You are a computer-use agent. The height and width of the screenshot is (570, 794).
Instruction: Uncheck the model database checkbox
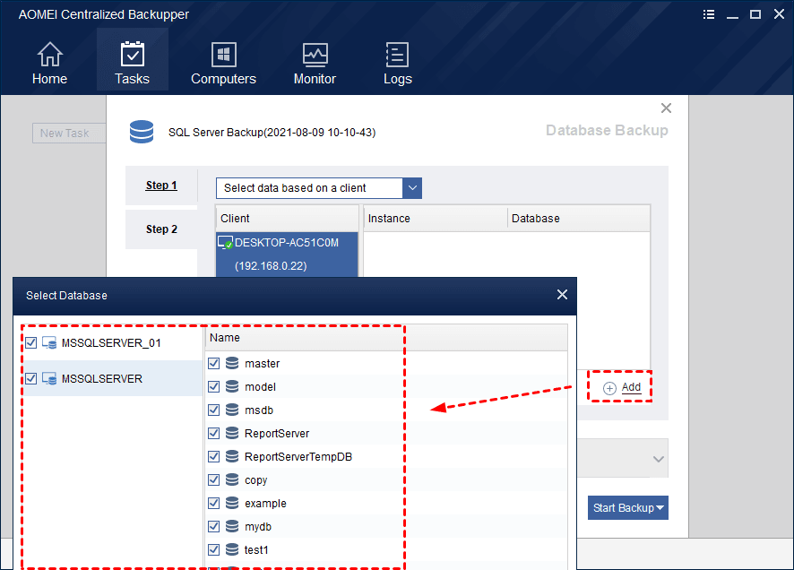pyautogui.click(x=213, y=386)
